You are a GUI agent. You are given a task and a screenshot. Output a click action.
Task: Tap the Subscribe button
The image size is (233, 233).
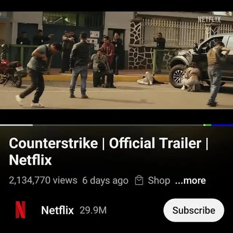194,210
